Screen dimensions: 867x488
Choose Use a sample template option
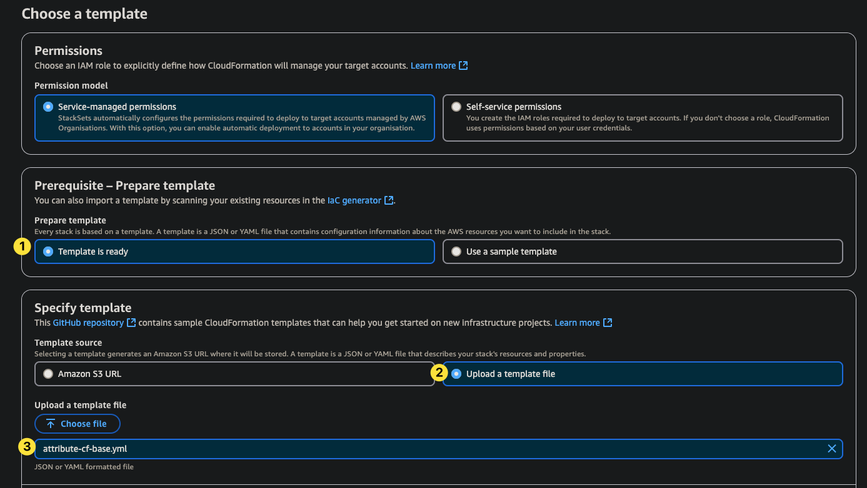coord(643,251)
